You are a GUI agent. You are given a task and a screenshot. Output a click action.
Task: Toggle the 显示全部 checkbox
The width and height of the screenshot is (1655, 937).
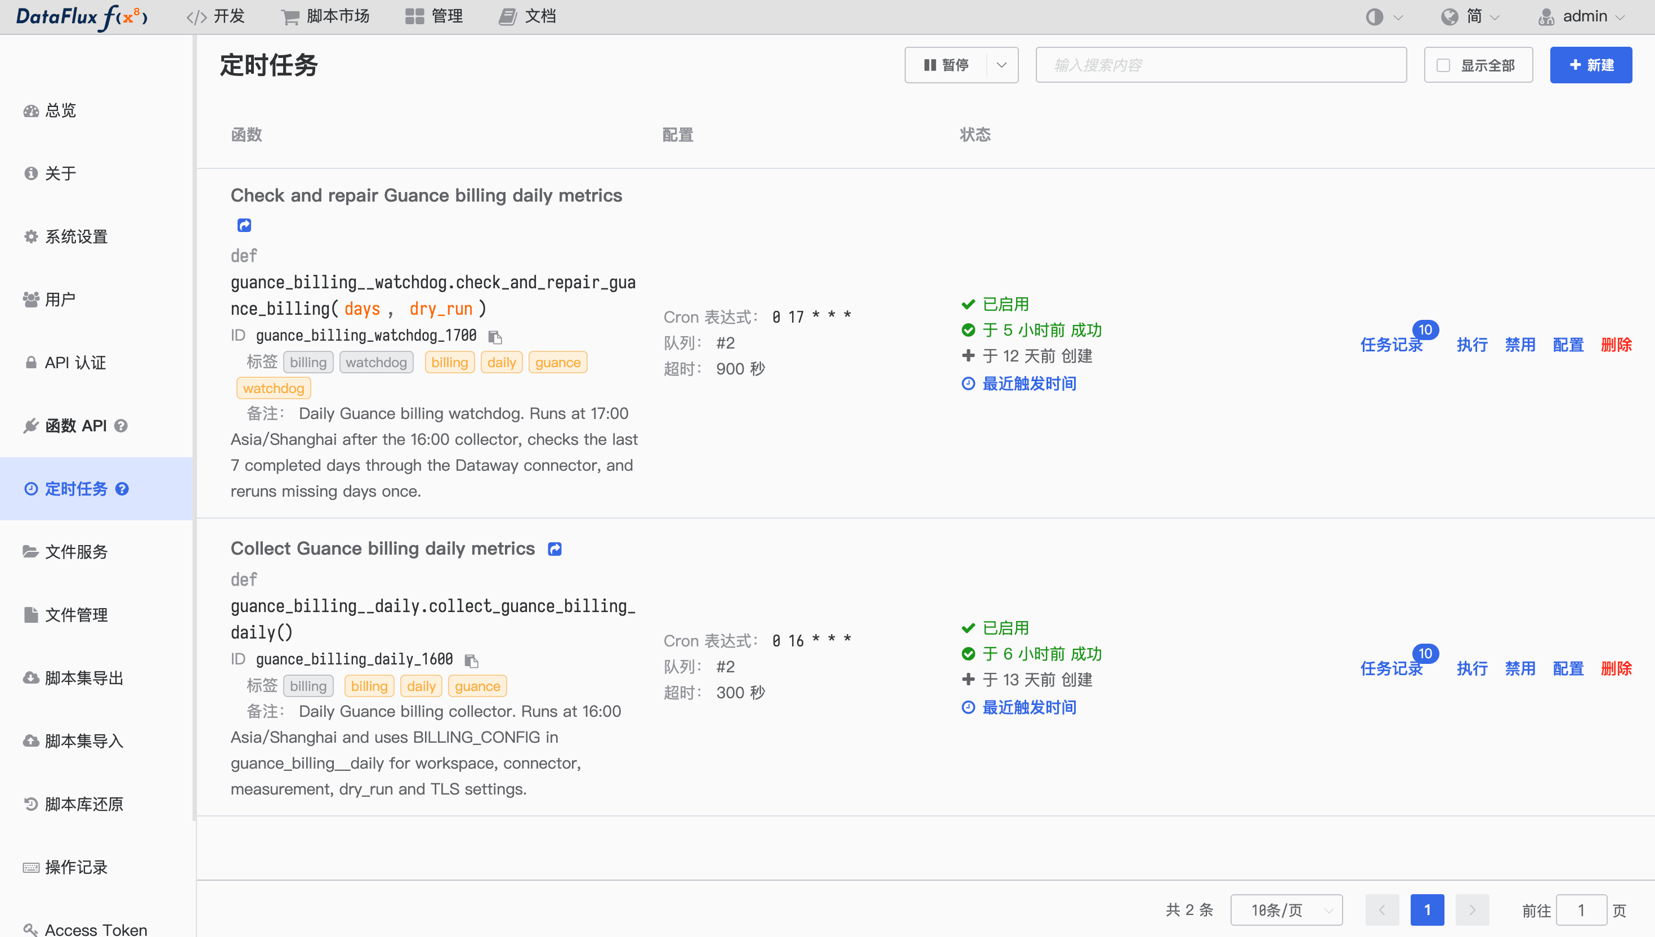[x=1443, y=66]
